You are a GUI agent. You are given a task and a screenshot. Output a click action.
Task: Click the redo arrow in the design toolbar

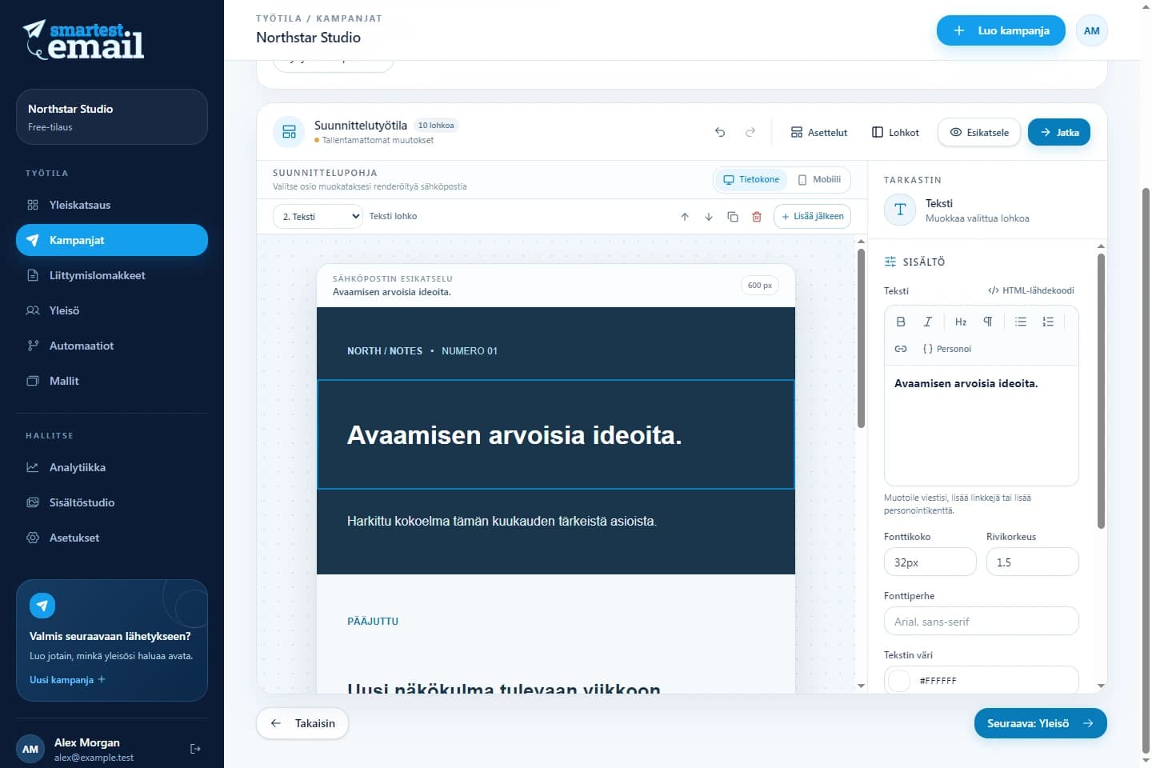tap(750, 132)
